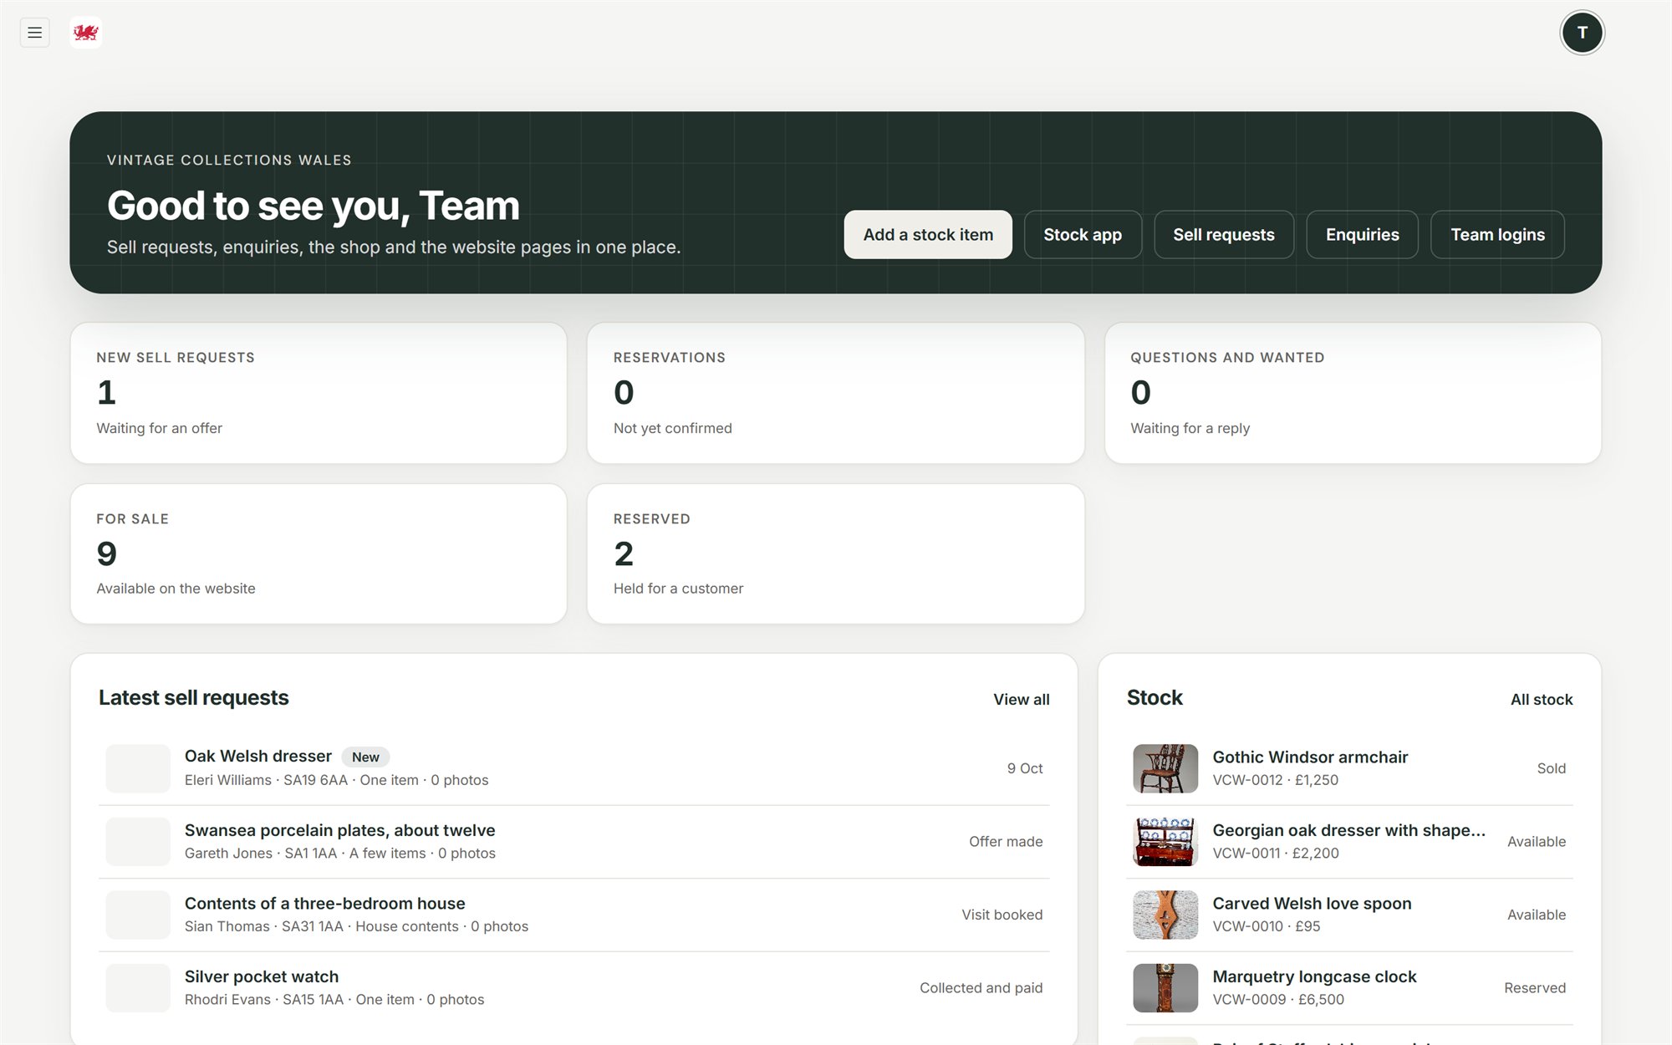
Task: Click the Gothic Windsor armchair thumbnail
Action: point(1165,768)
